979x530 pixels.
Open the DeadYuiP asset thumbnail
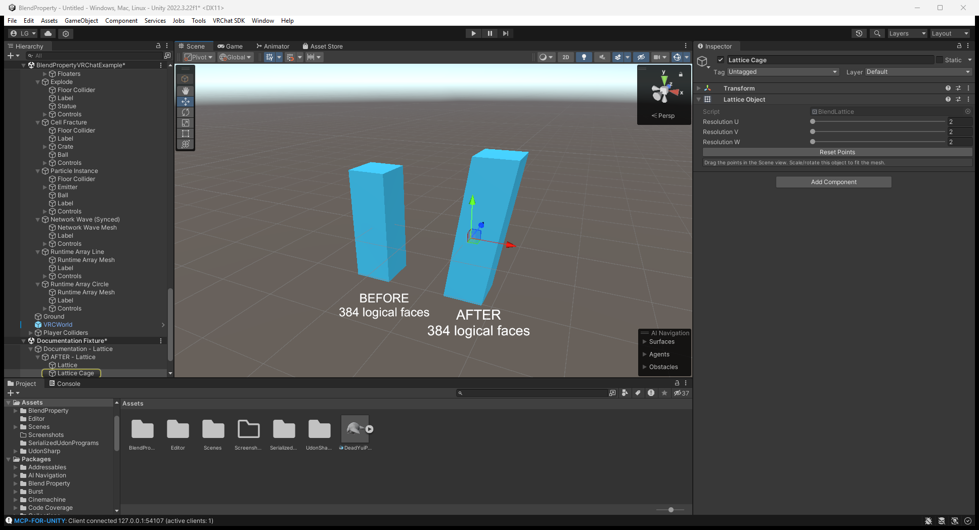[355, 429]
